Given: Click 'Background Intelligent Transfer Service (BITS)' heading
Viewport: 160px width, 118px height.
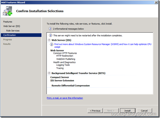Looking at the screenshot, I should (x=79, y=73).
